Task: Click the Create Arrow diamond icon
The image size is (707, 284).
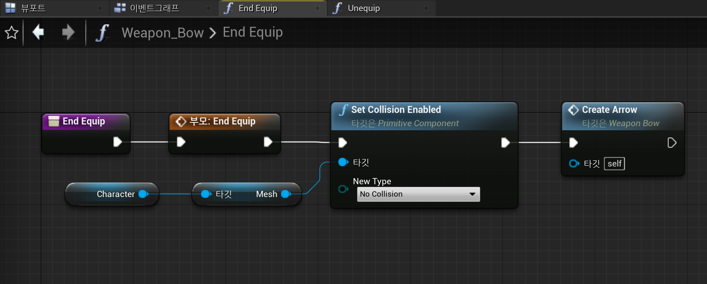Action: (573, 110)
